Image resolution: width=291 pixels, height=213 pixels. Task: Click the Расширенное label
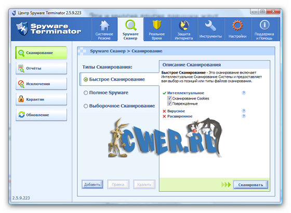pyautogui.click(x=180, y=116)
